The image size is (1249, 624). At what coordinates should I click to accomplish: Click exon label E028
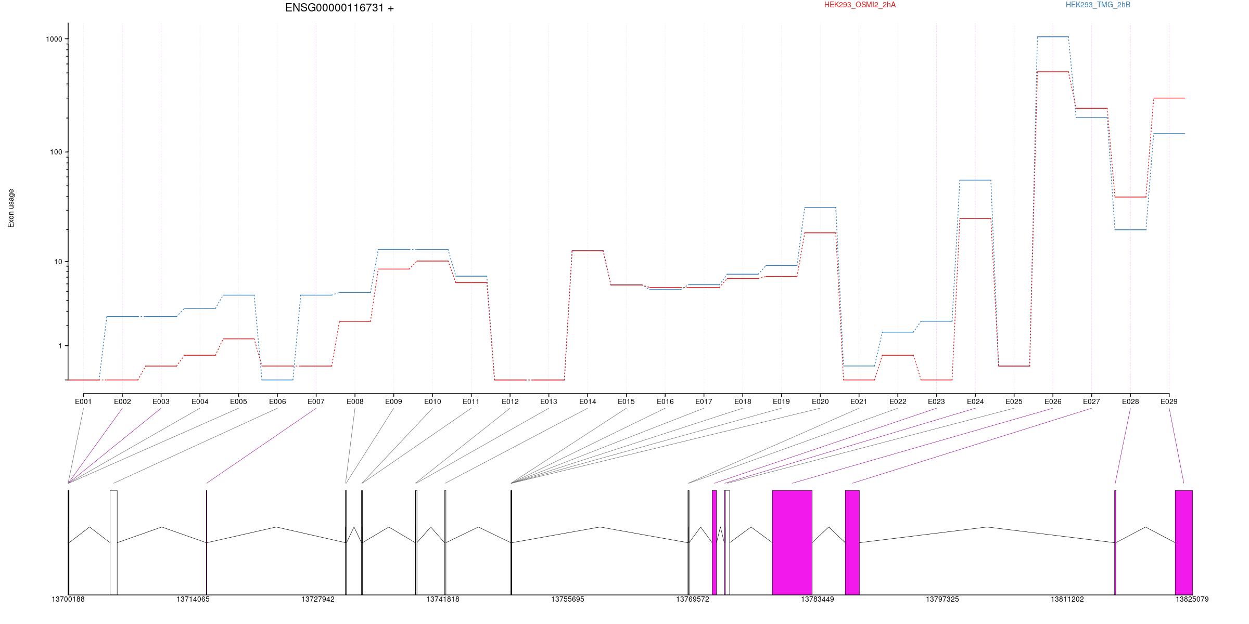1130,401
